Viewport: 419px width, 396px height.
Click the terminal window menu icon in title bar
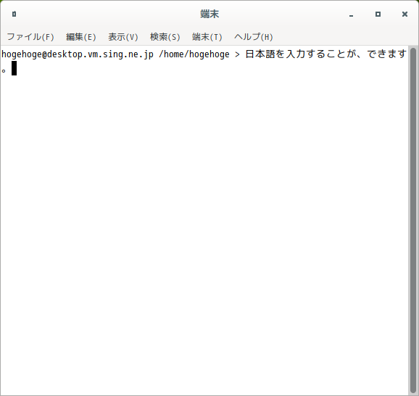14,14
